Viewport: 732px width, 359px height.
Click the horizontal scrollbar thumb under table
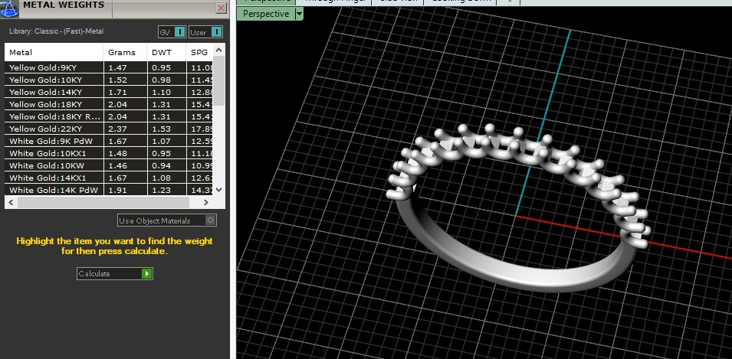(103, 202)
